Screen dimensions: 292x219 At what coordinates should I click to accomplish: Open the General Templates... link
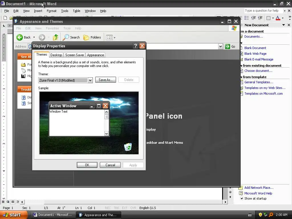pos(259,82)
